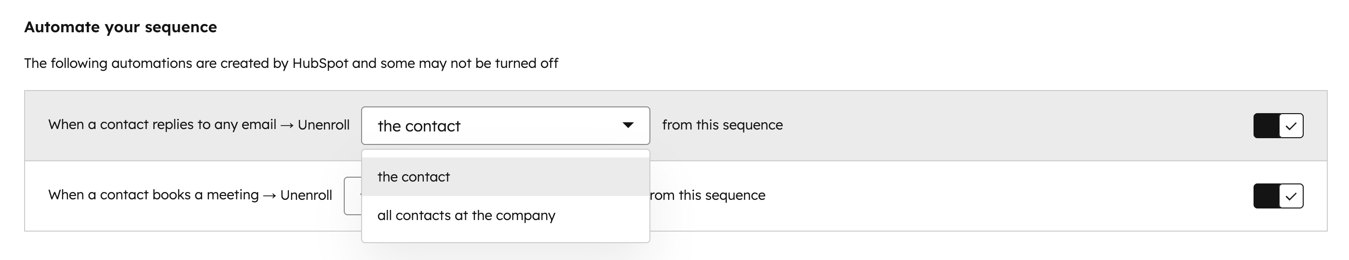Click "When a contact books a meeting" label

153,195
